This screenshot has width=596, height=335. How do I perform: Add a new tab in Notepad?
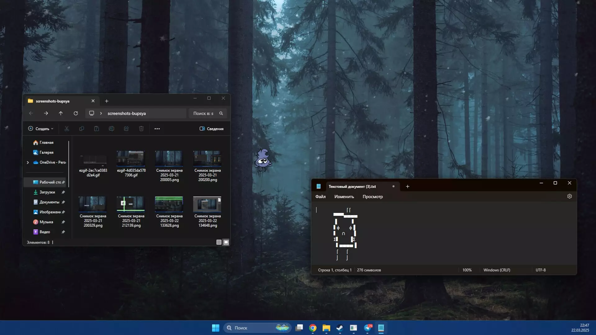tap(408, 186)
